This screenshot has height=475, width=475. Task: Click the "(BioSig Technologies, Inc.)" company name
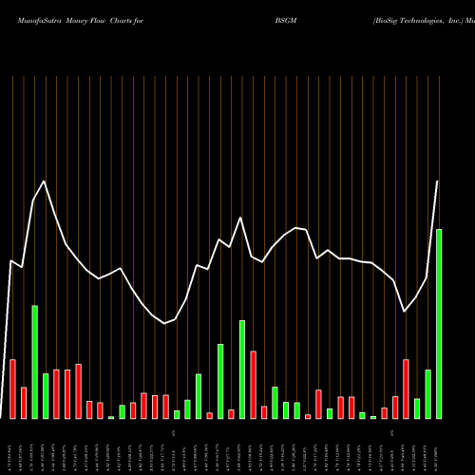(x=418, y=21)
